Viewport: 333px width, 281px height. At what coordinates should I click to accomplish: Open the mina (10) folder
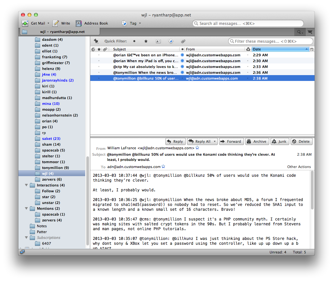pos(51,104)
